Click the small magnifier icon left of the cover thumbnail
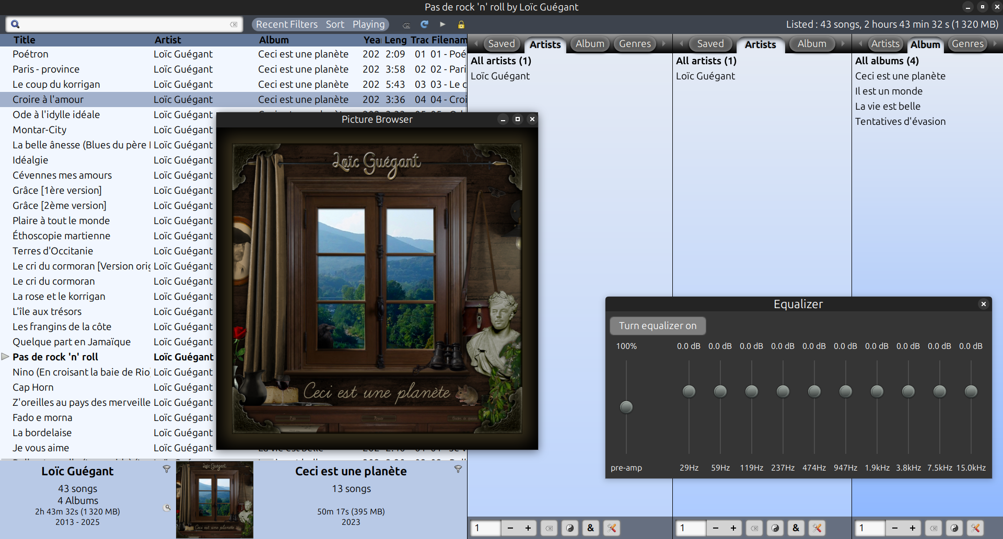This screenshot has width=1003, height=539. [x=167, y=508]
